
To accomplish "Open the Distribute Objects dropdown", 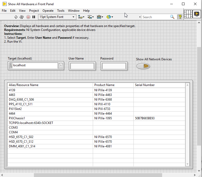I will tap(90, 17).
